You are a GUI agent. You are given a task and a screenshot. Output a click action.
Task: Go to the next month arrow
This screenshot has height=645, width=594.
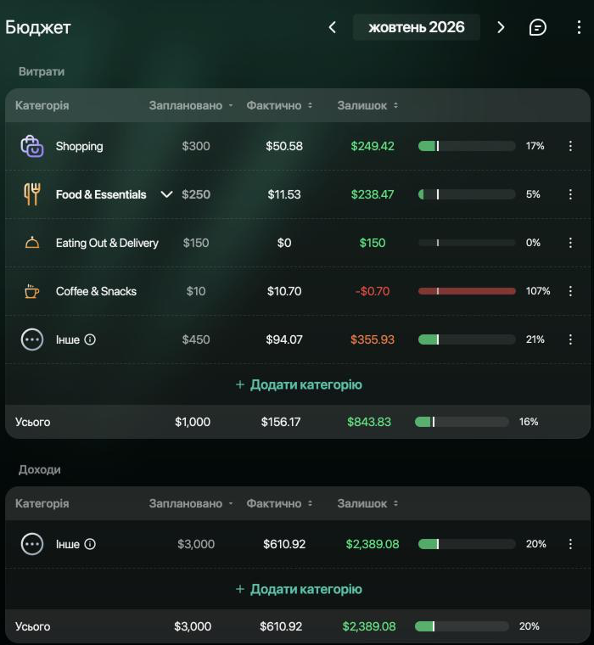tap(501, 27)
